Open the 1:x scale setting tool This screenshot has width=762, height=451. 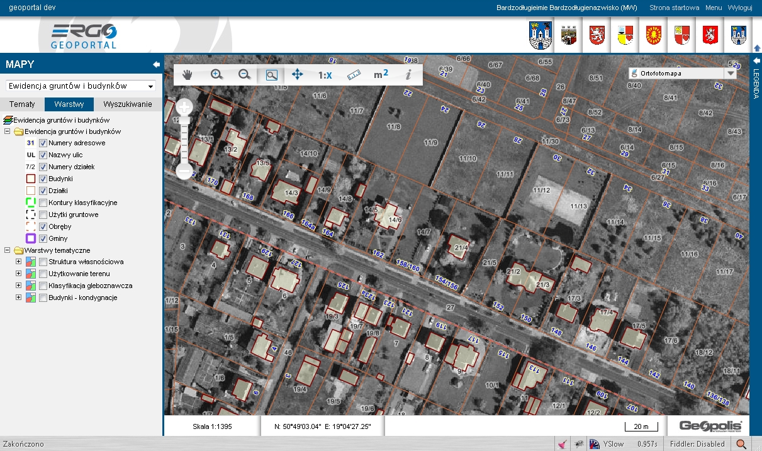coord(325,75)
